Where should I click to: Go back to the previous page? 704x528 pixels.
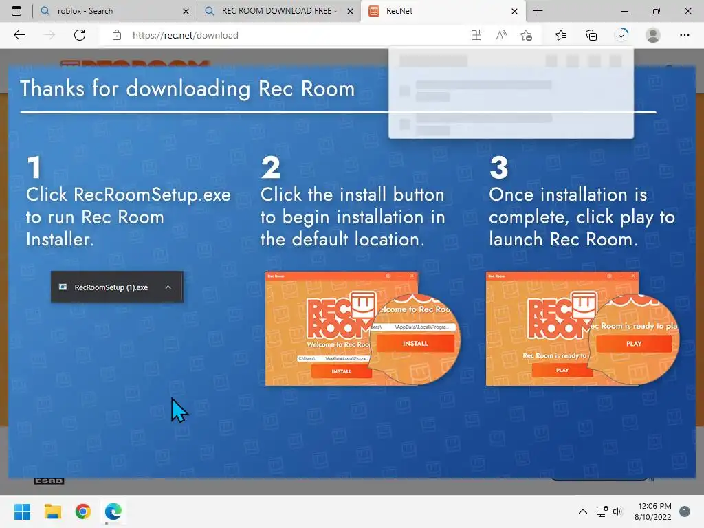[19, 35]
